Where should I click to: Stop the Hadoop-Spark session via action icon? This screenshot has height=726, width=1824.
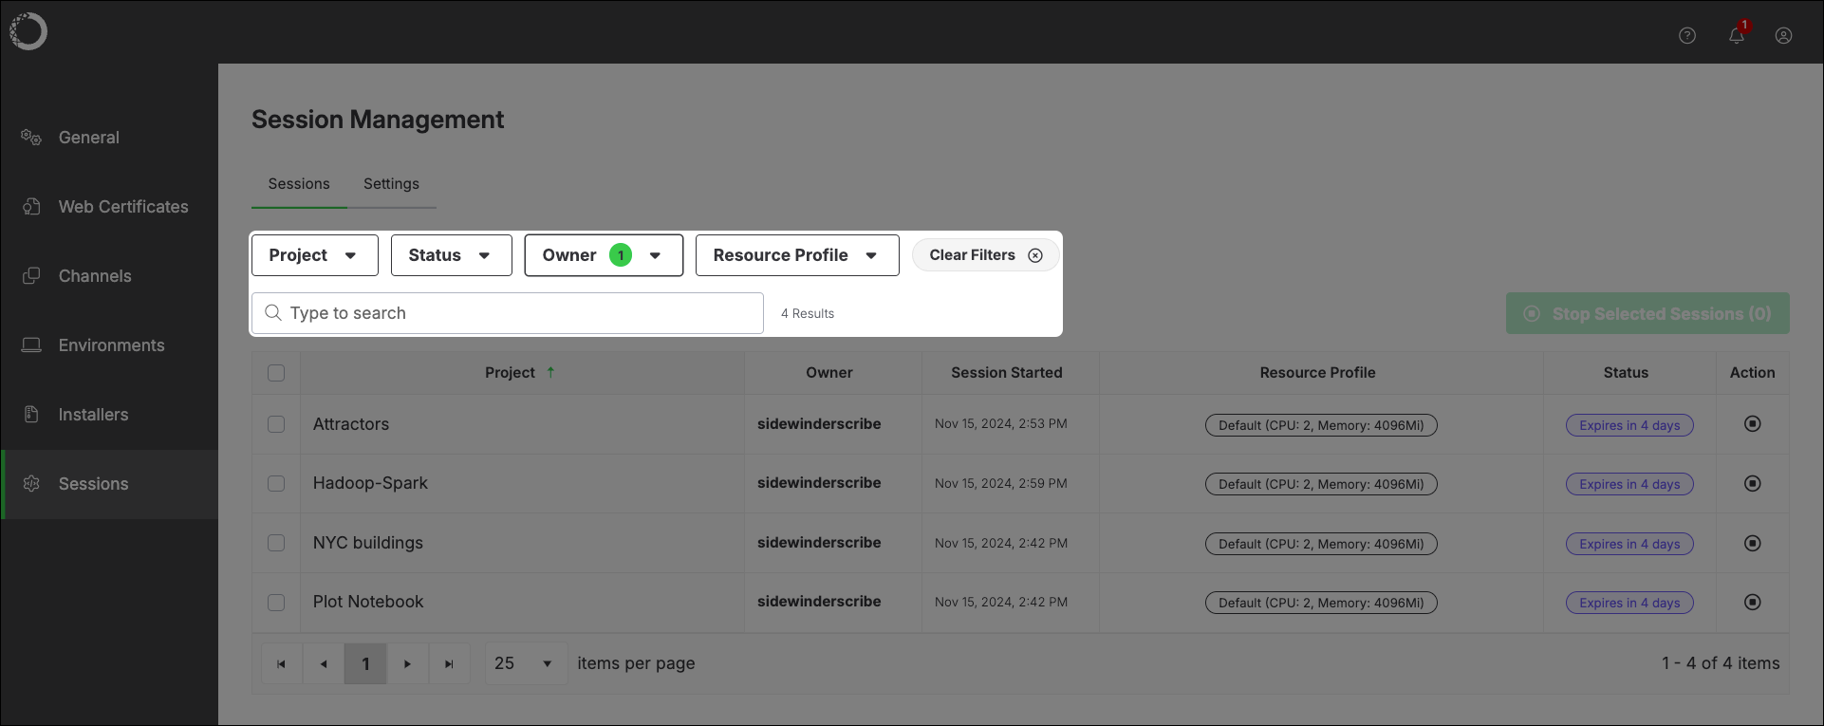click(x=1752, y=484)
